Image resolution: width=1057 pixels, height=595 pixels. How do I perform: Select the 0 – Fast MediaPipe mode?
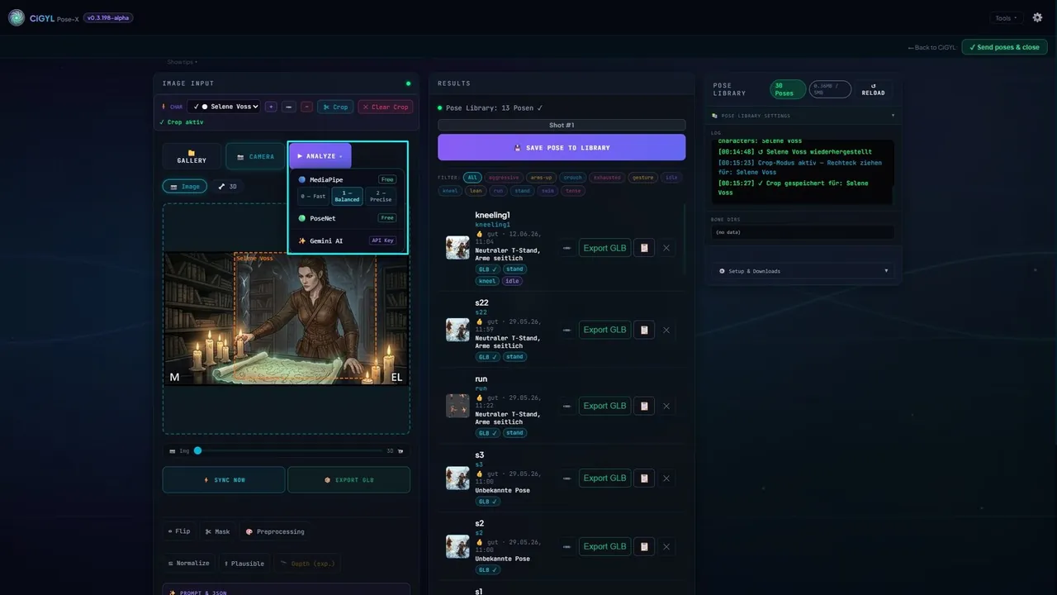point(314,196)
